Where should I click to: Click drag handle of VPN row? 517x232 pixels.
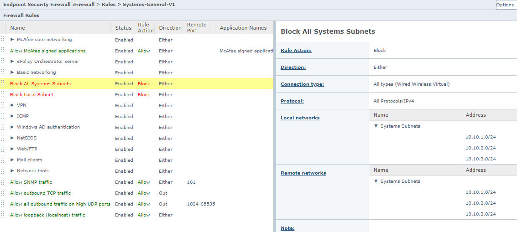point(3,105)
